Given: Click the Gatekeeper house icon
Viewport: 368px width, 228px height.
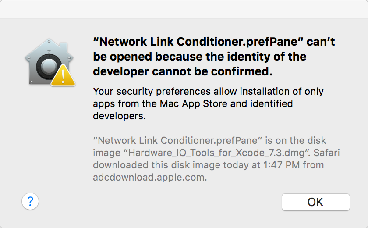Looking at the screenshot, I should [x=49, y=62].
